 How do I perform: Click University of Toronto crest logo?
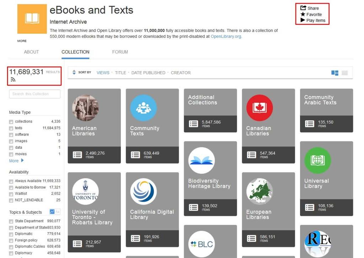click(x=85, y=191)
